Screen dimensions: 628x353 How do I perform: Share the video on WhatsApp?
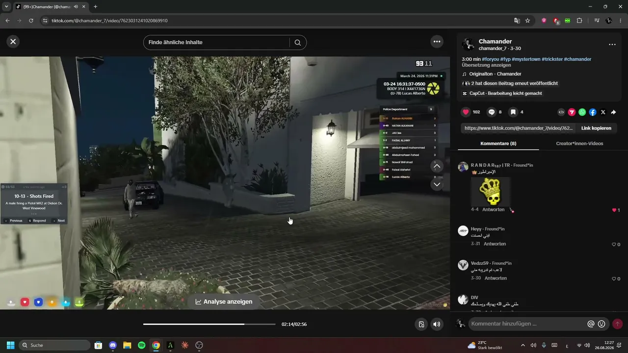(582, 112)
